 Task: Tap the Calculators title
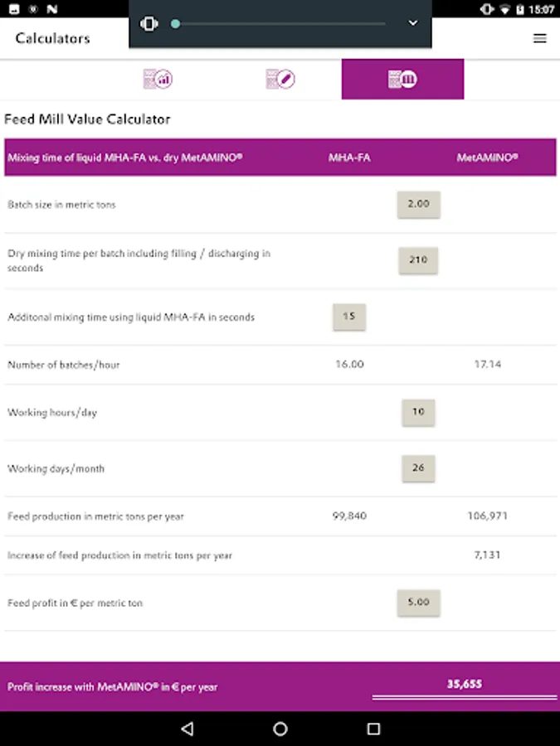52,38
